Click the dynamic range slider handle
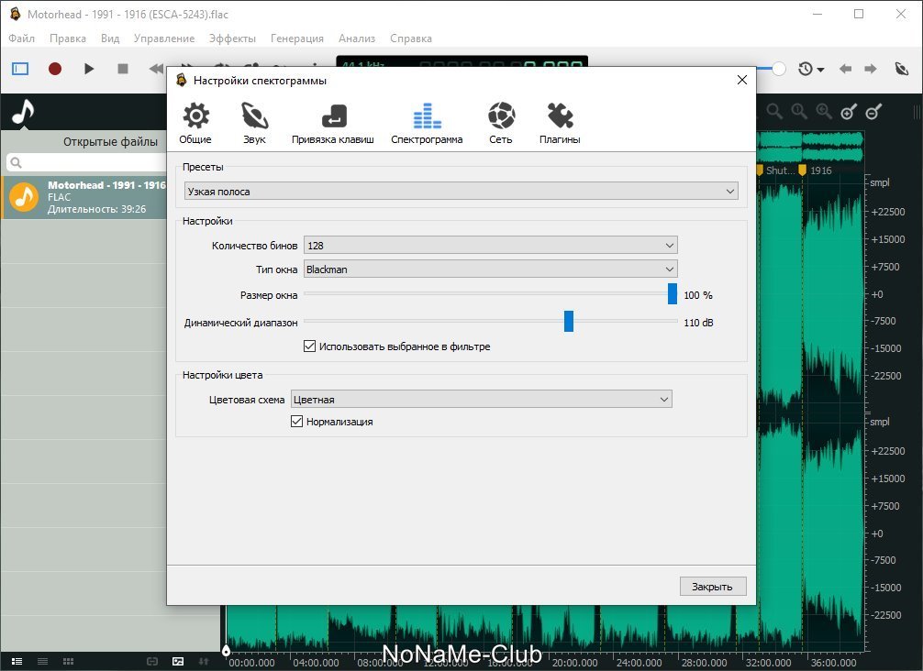Viewport: 923px width, 671px height. [569, 321]
